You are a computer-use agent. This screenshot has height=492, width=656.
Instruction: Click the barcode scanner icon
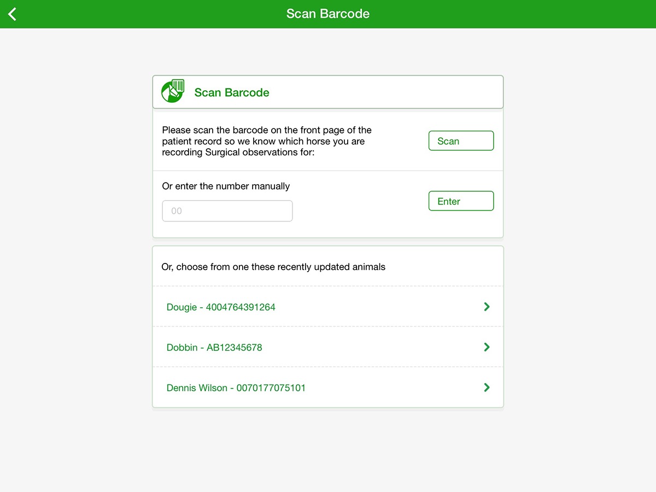173,91
